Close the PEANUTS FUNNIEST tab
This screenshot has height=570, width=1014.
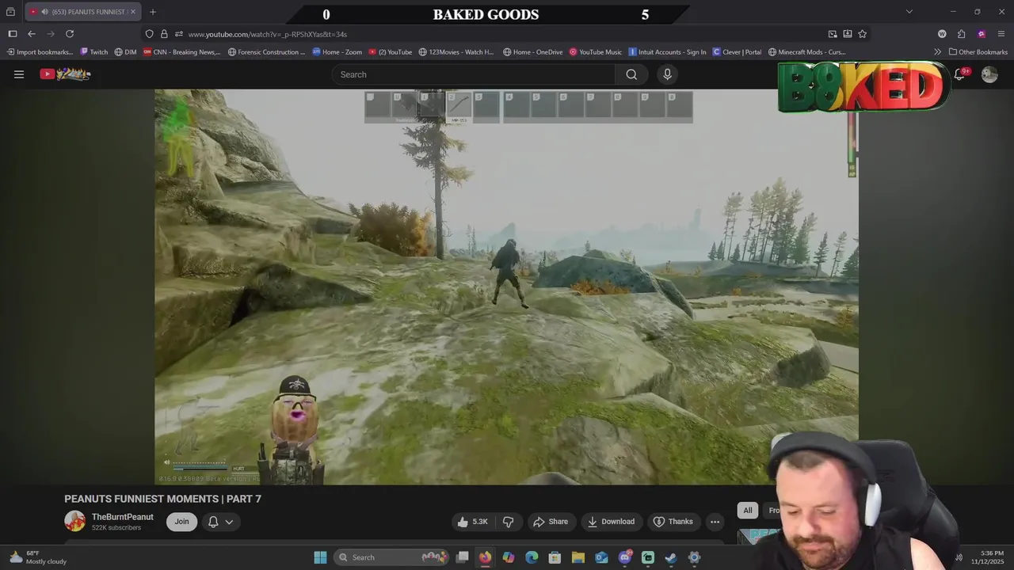pyautogui.click(x=132, y=12)
